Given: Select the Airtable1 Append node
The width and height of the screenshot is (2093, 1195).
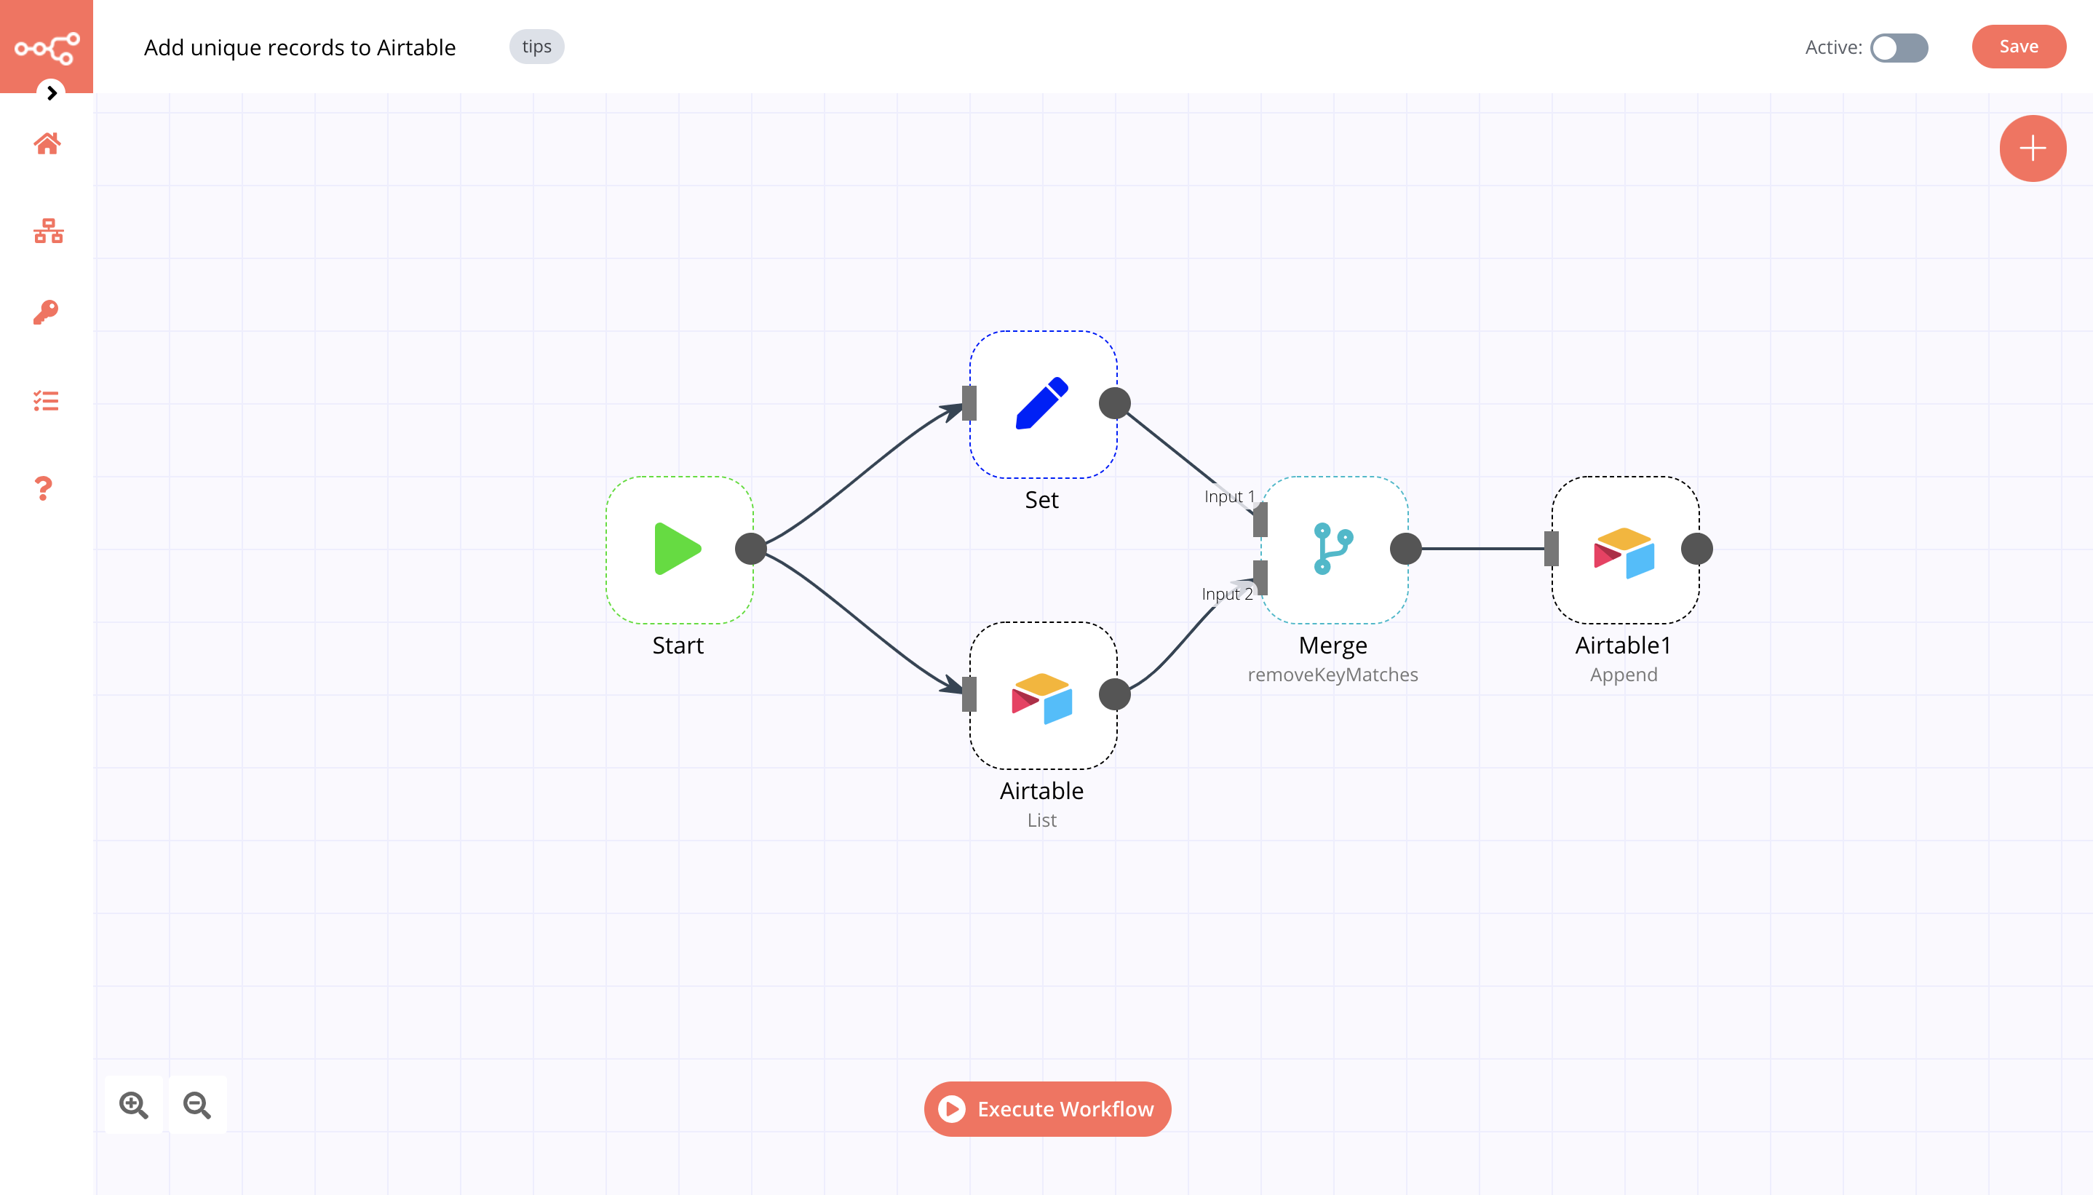Looking at the screenshot, I should (x=1624, y=549).
